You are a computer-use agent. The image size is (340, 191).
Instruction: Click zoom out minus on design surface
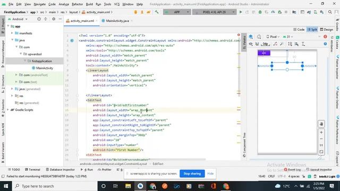321,139
